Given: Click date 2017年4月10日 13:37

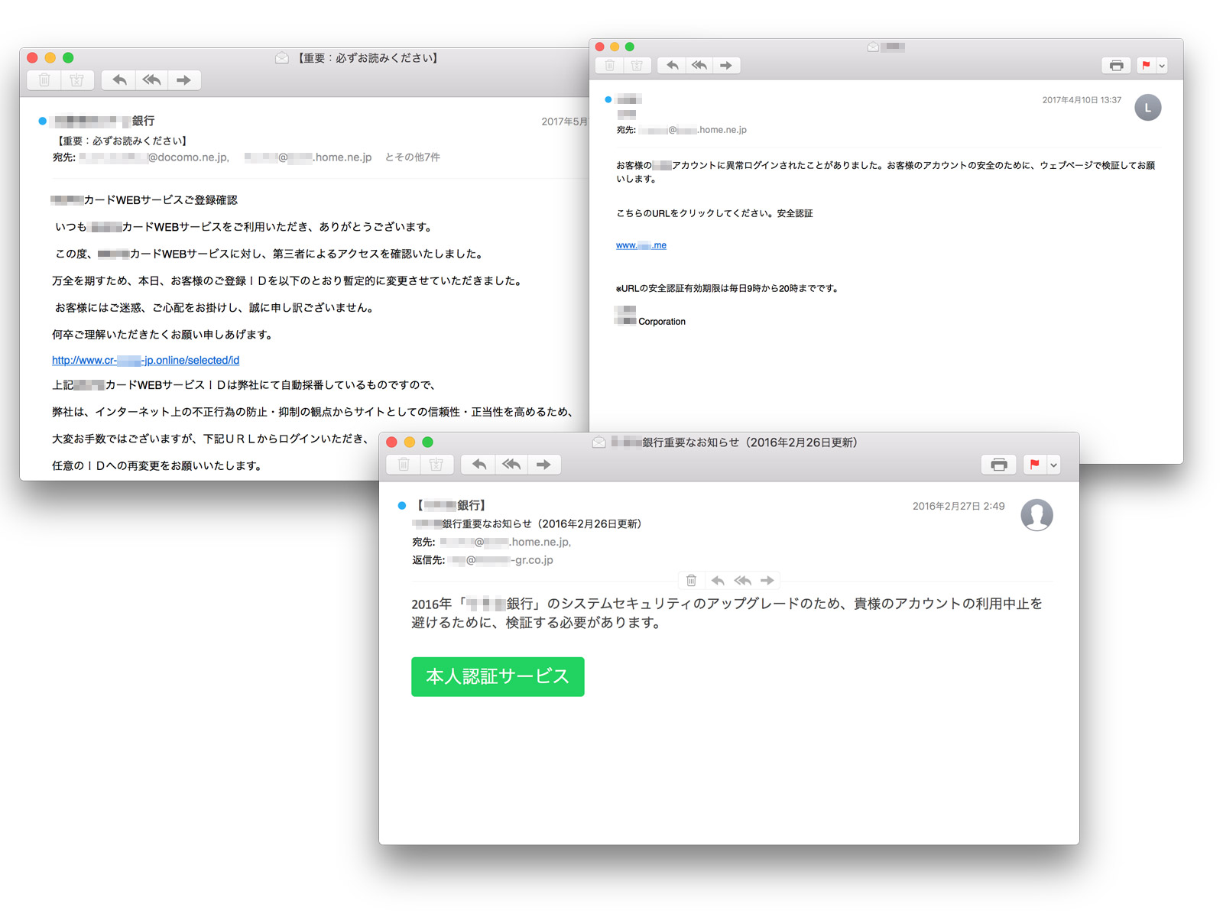Looking at the screenshot, I should pyautogui.click(x=1082, y=100).
